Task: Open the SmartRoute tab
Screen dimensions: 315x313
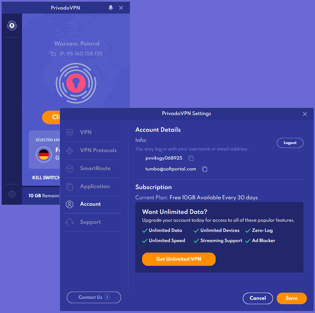Action: pos(93,169)
